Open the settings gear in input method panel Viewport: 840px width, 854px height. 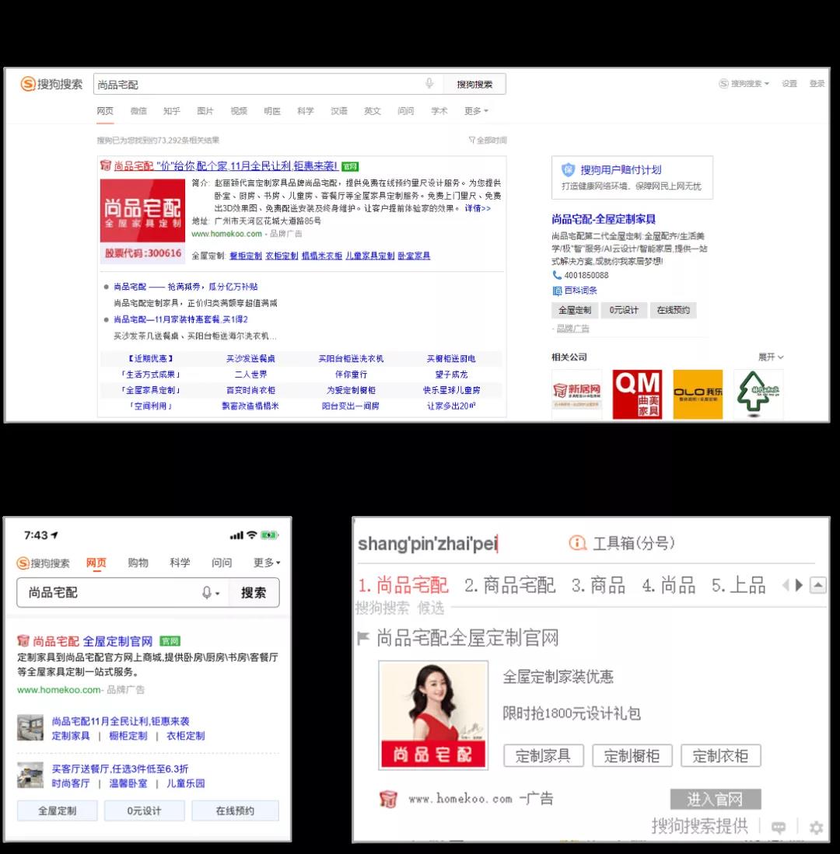816,828
